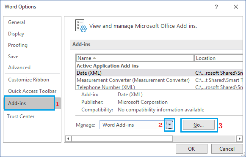Select the Date (XML) add-in row
The width and height of the screenshot is (246, 157).
[159, 73]
